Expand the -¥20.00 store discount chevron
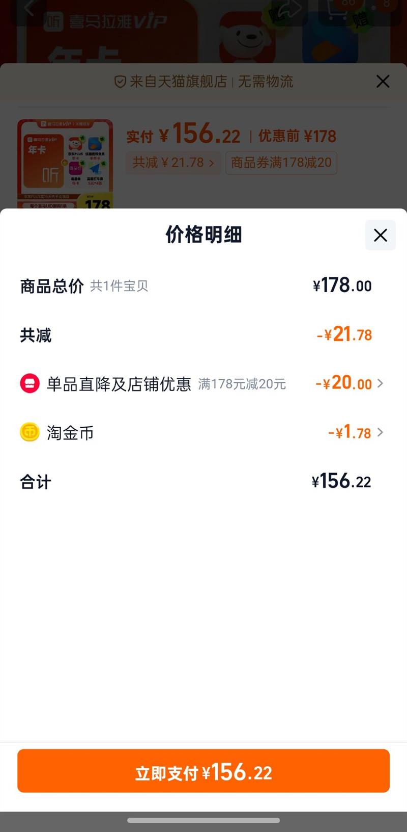407x832 pixels. [380, 383]
